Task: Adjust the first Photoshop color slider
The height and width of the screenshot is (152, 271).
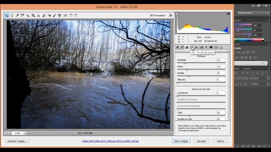Action: [x=242, y=26]
